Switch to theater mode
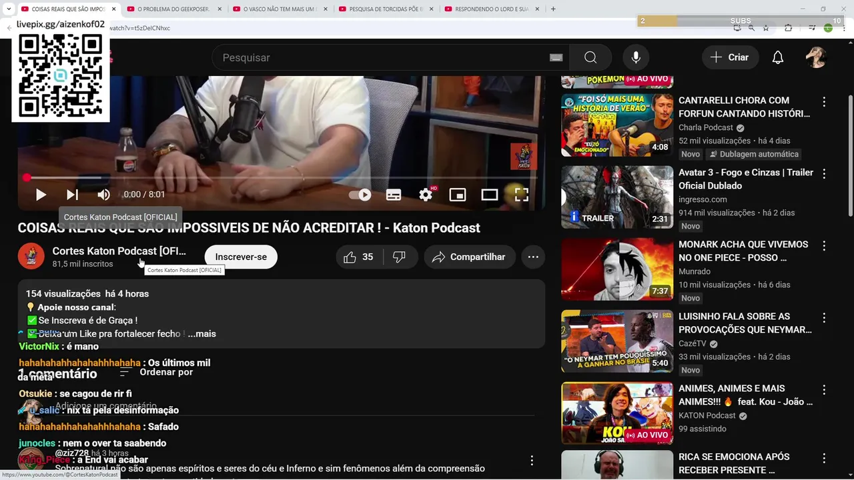The width and height of the screenshot is (854, 480). coord(490,195)
